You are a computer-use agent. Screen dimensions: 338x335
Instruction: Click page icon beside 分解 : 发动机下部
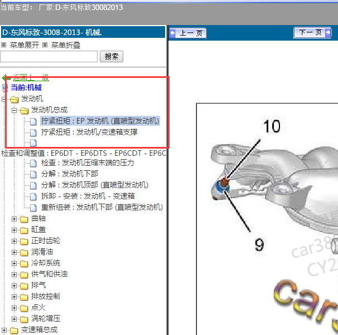[x=33, y=174]
